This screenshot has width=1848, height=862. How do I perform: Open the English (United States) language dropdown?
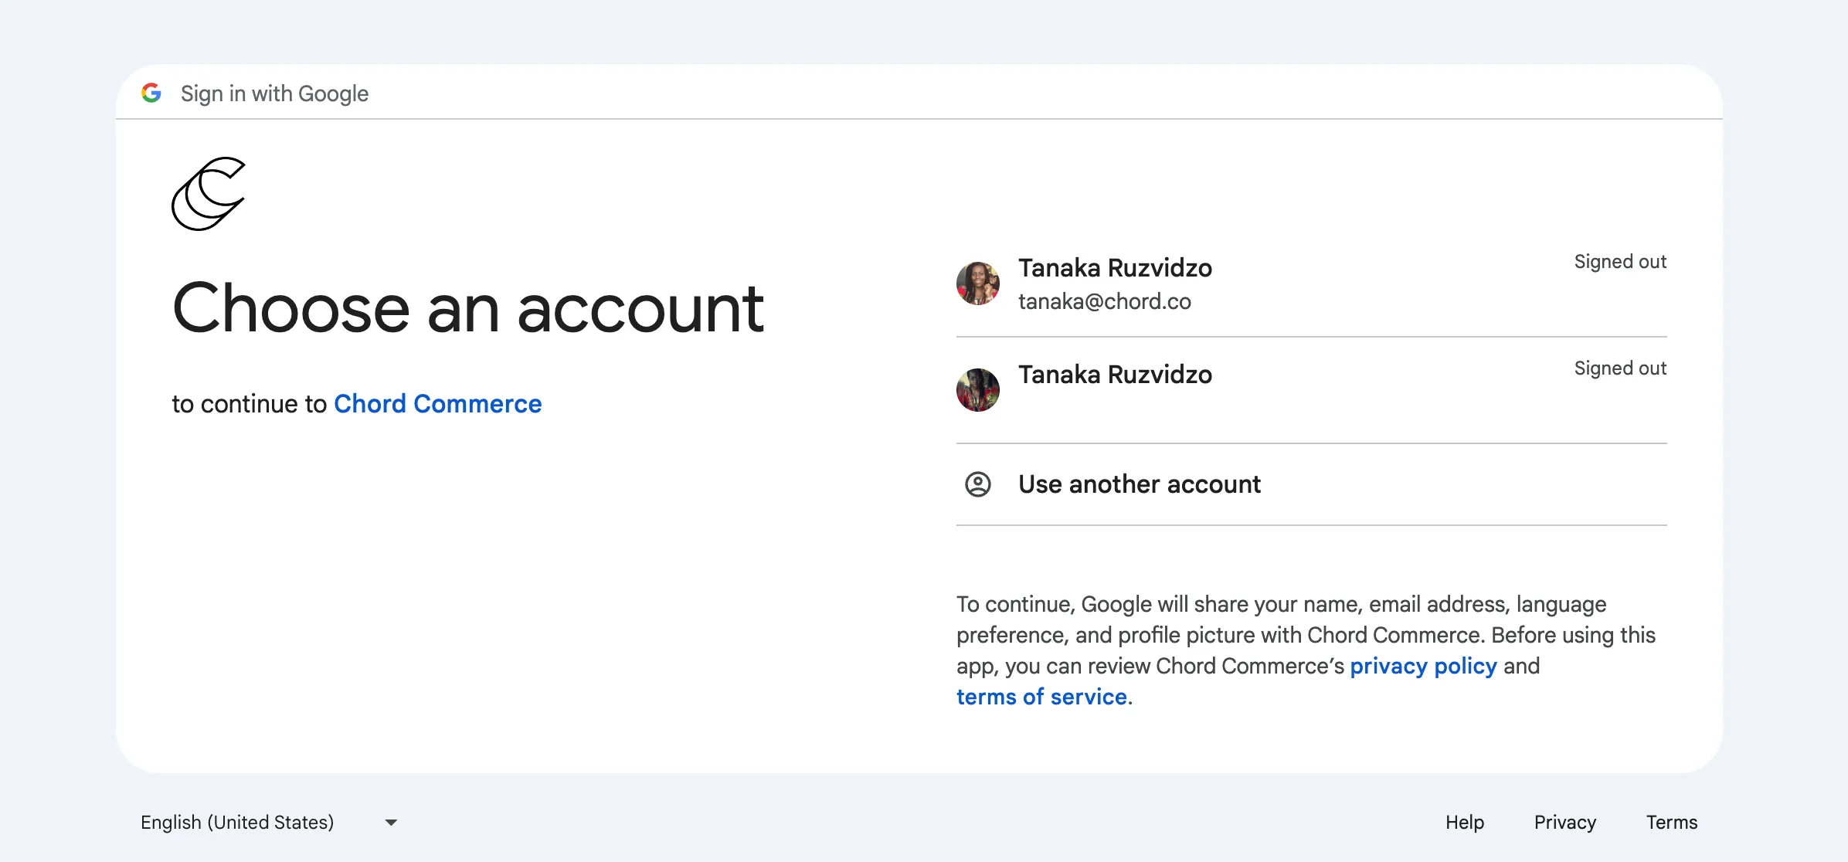pos(269,823)
